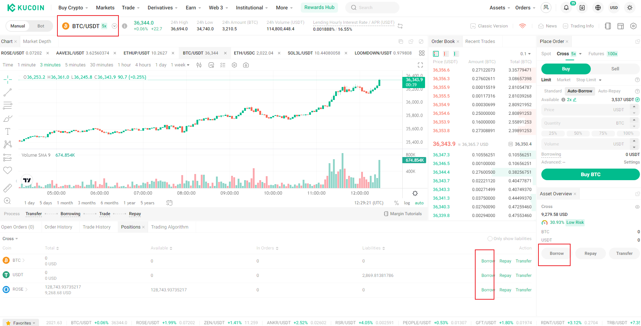The width and height of the screenshot is (641, 326).
Task: Expand the Orders dropdown
Action: coord(525,8)
